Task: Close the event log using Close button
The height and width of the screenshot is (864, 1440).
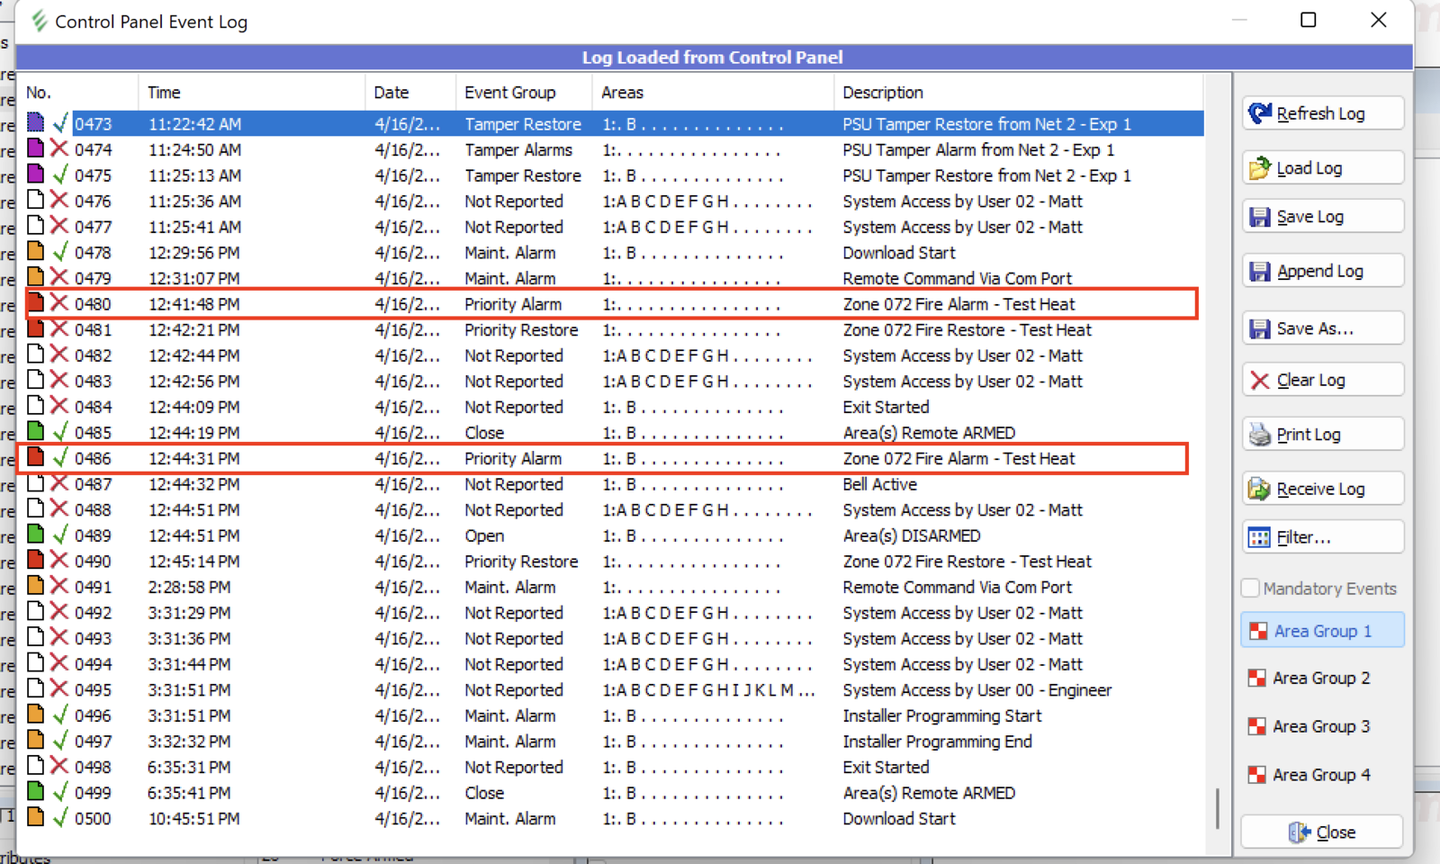Action: [1321, 832]
